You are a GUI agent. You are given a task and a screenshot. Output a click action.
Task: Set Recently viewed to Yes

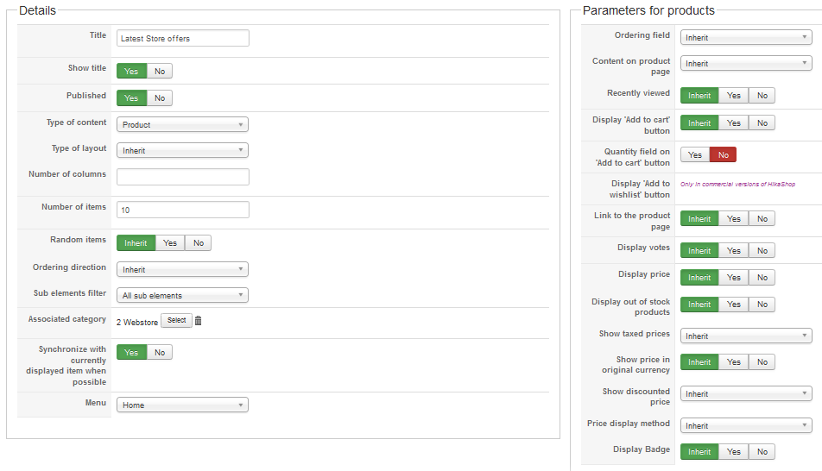click(733, 96)
